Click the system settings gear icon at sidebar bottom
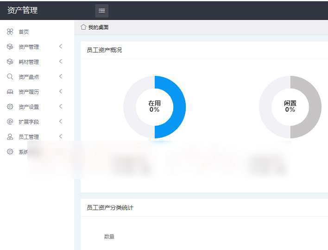This screenshot has height=250, width=328. [10, 151]
